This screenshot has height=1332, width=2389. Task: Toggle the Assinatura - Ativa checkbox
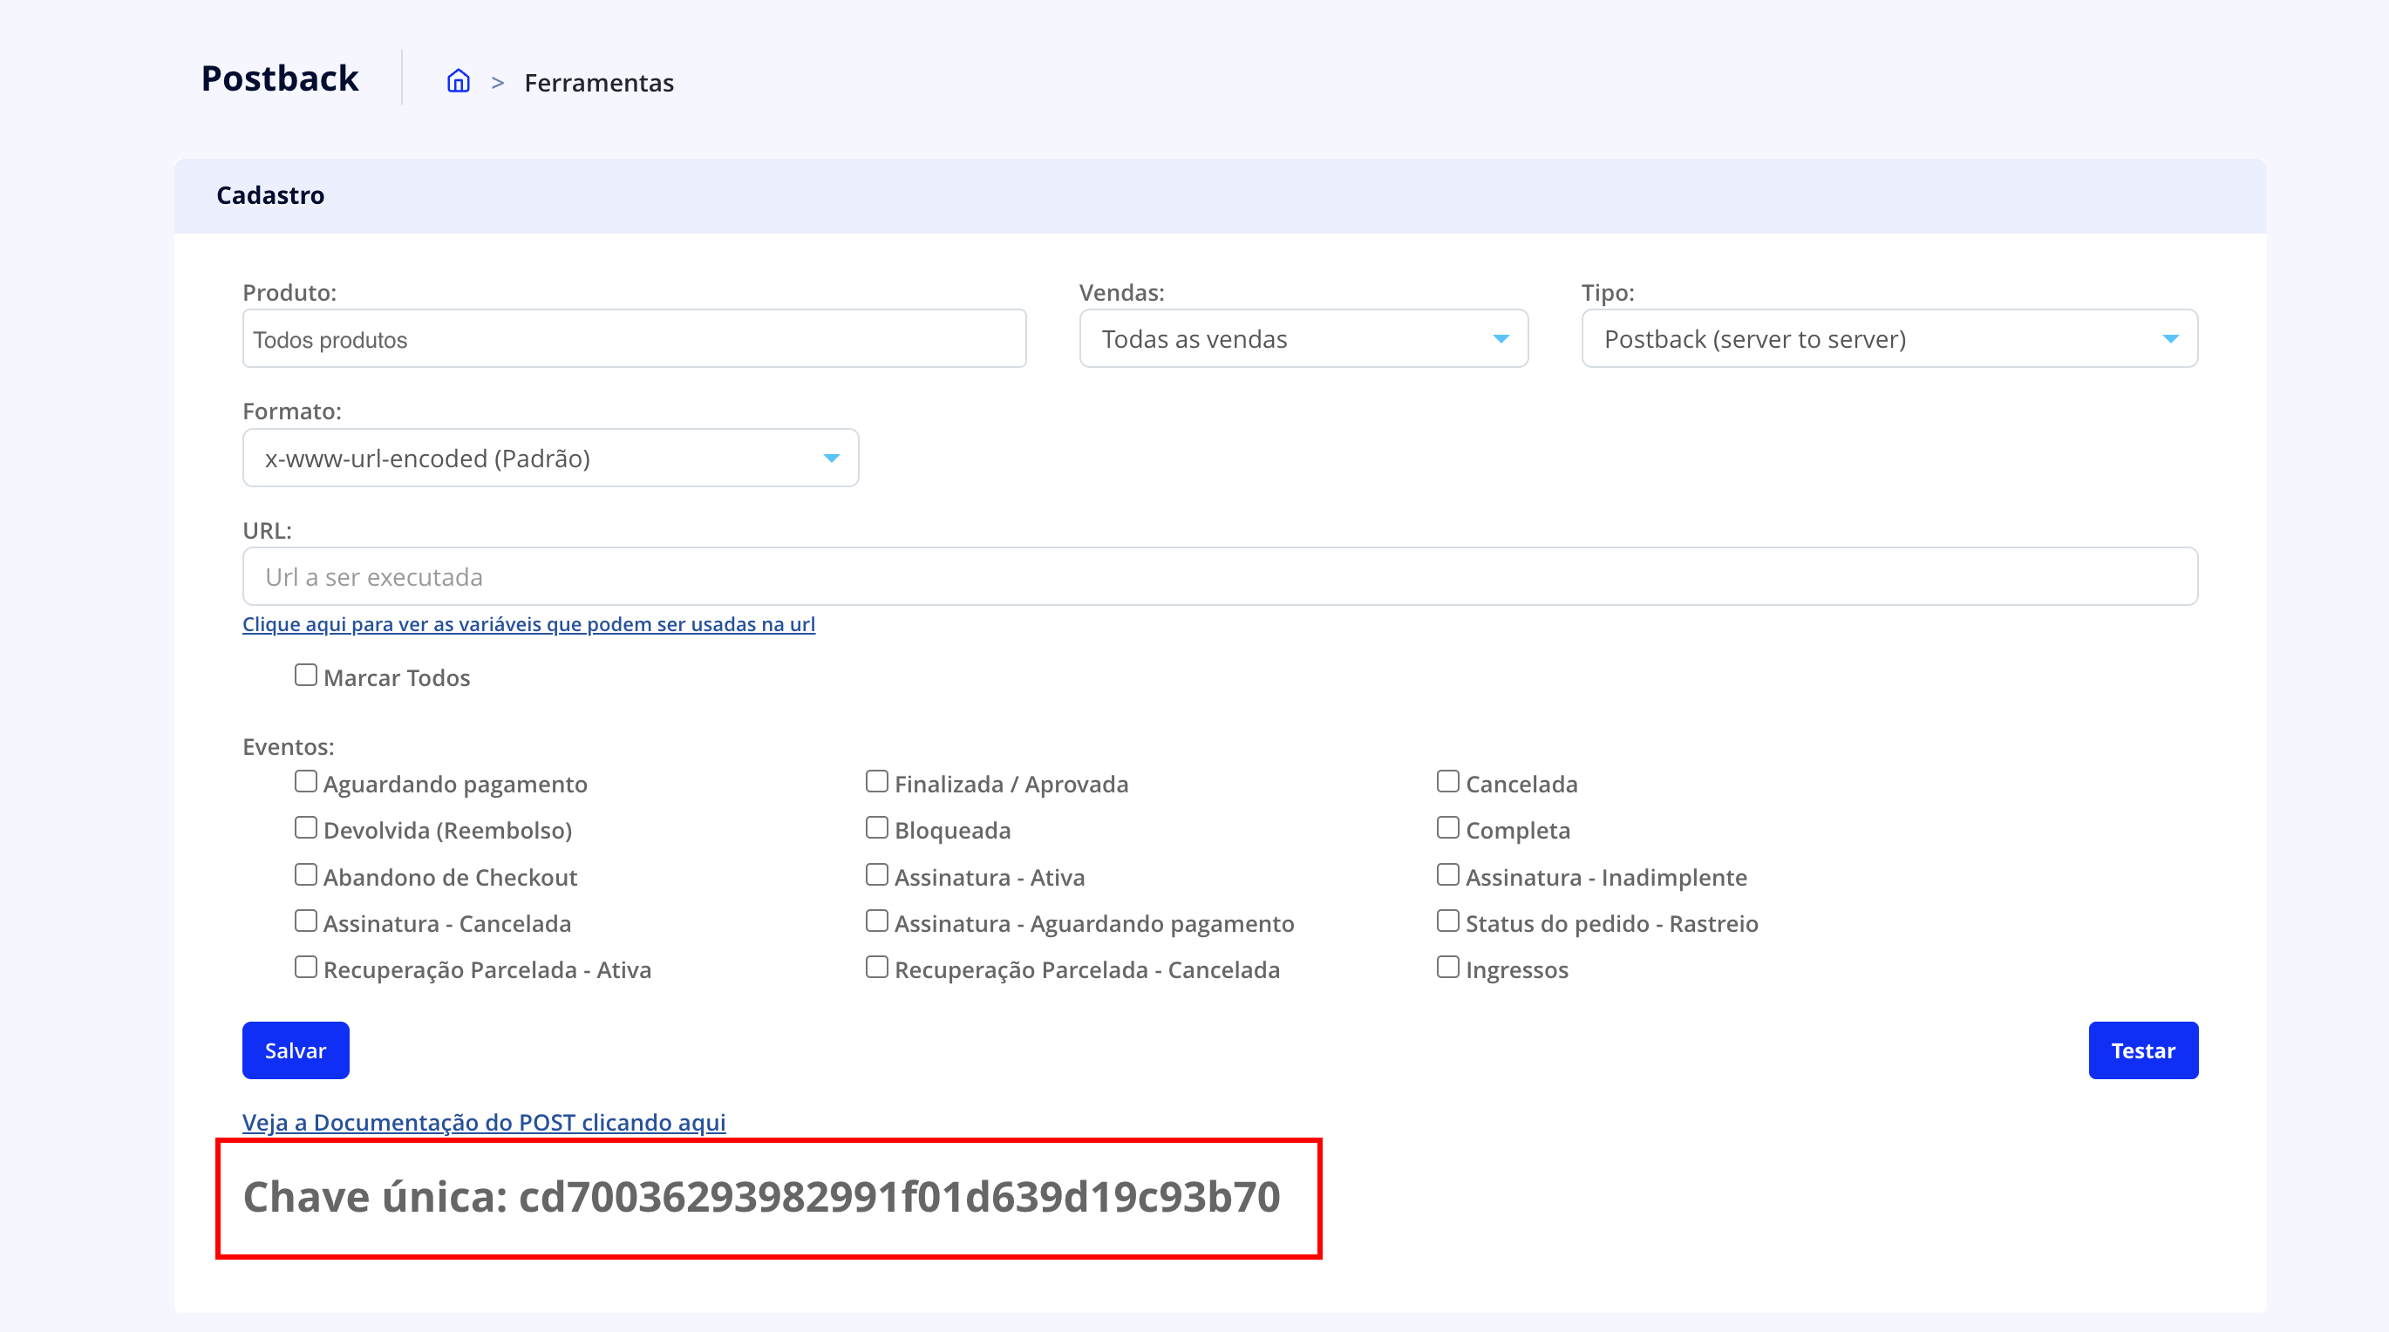point(876,875)
